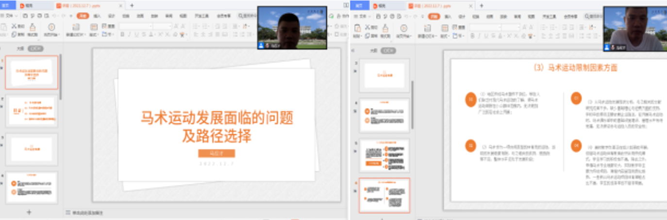Click the blue home tab in left window

pos(8,5)
